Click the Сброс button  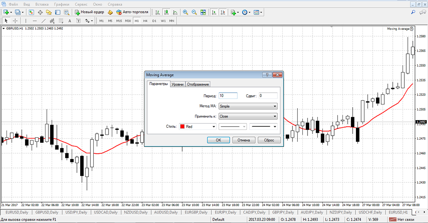point(269,140)
